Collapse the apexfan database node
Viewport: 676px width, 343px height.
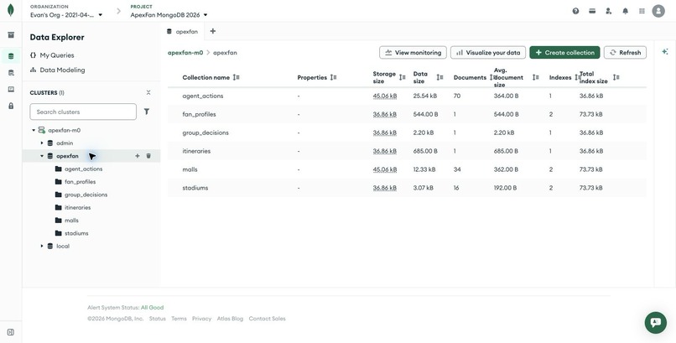click(42, 156)
